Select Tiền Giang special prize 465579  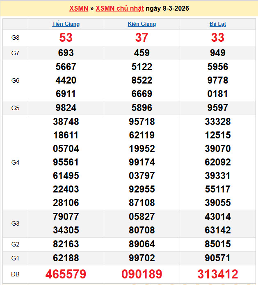[x=66, y=274]
